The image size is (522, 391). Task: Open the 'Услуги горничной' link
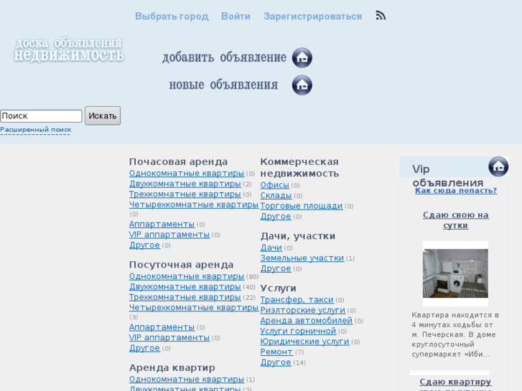click(x=298, y=331)
